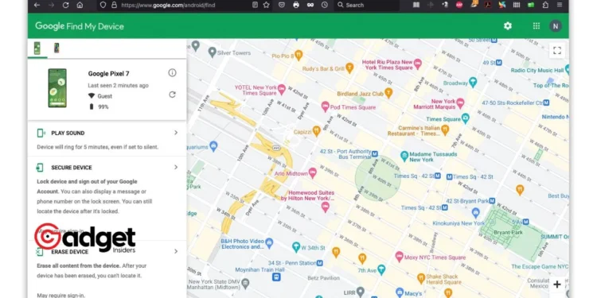Open history clock icon in toolbar
This screenshot has height=298, width=597.
tap(325, 5)
